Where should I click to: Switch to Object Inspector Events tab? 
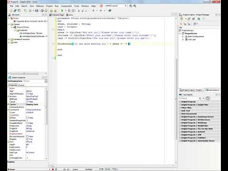pos(21,85)
